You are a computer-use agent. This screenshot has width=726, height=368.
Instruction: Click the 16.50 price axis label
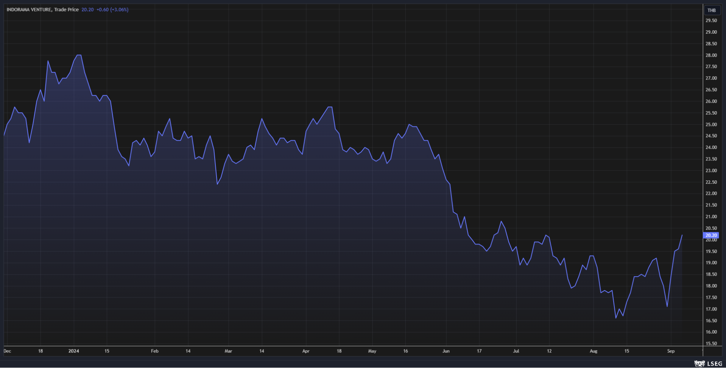point(711,320)
